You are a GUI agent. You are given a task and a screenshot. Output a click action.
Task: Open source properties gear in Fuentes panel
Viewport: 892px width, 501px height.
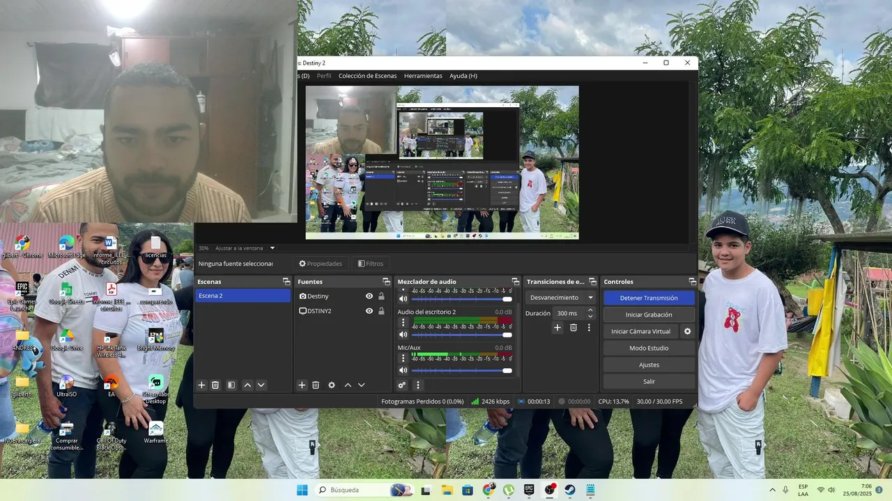click(x=332, y=385)
